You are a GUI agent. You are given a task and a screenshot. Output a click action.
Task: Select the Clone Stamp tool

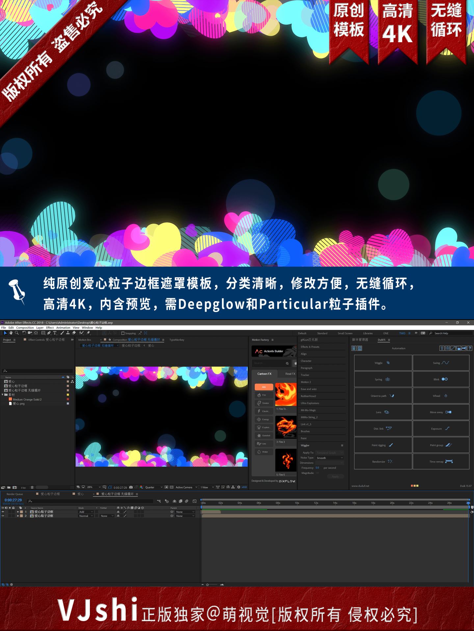tap(68, 333)
